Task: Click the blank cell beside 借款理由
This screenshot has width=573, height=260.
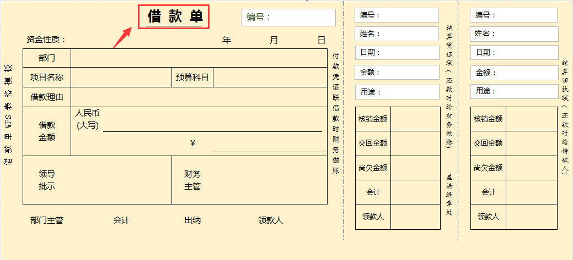Action: pos(199,97)
